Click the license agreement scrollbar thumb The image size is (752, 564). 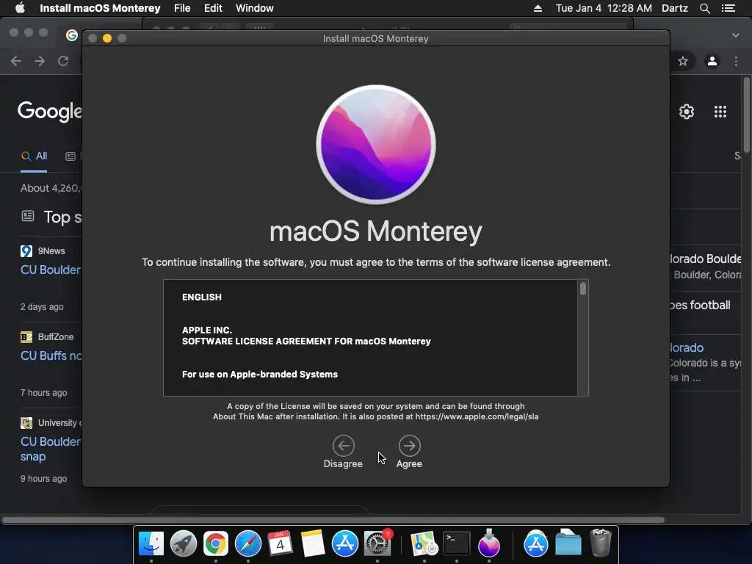pos(582,289)
